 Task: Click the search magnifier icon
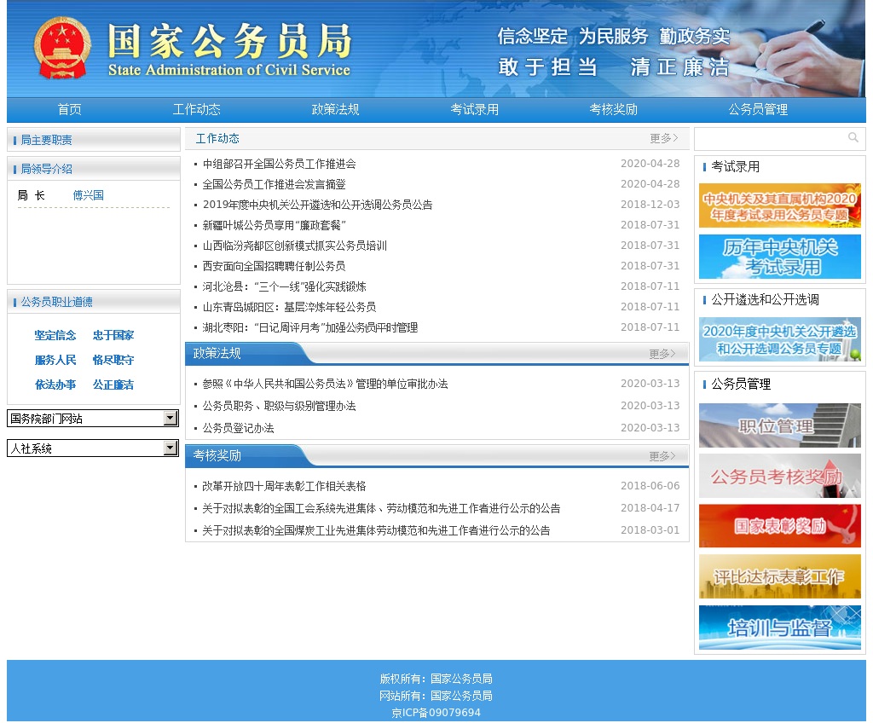[x=853, y=138]
